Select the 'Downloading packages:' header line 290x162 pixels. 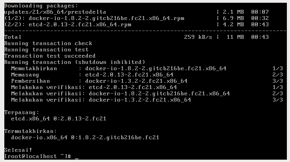coord(41,6)
